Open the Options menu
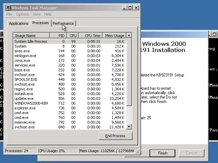 click(x=22, y=14)
